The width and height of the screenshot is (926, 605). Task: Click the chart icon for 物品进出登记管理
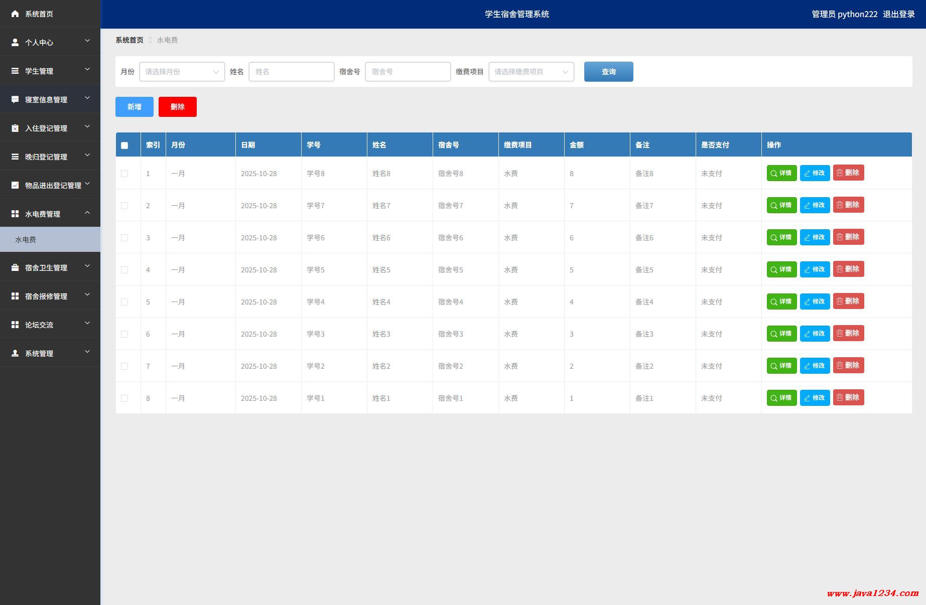point(15,186)
